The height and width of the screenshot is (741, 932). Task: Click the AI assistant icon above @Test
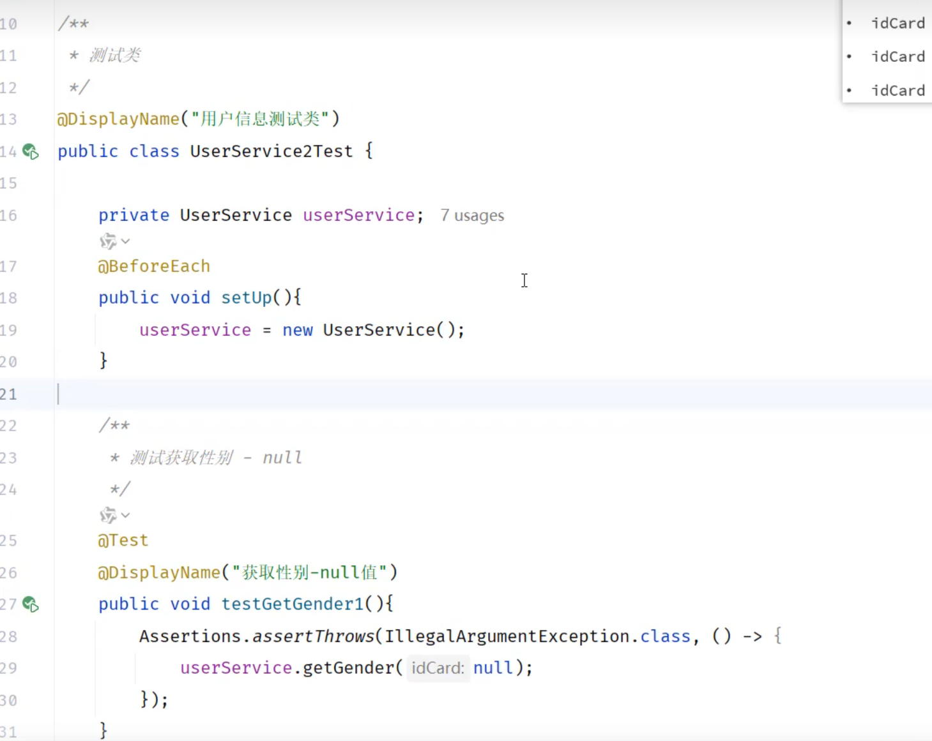point(107,515)
